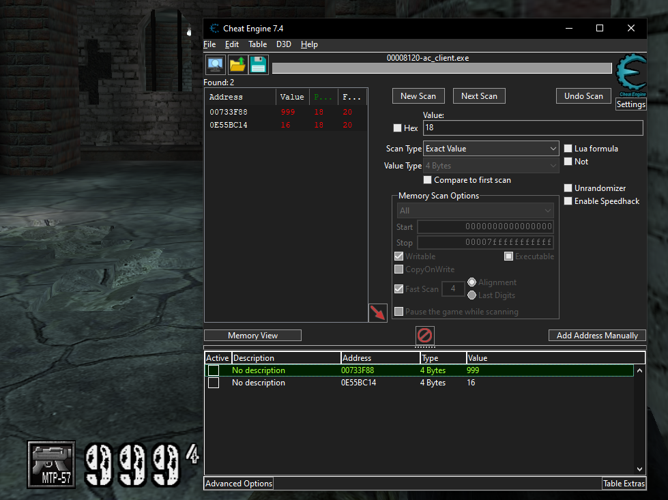Viewport: 668px width, 500px height.
Task: Click the red arrow to add scan results
Action: pos(377,312)
